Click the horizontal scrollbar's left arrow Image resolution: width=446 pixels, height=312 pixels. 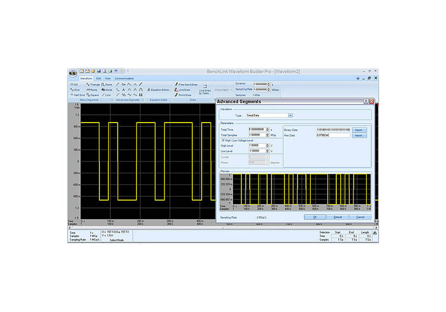coord(70,228)
